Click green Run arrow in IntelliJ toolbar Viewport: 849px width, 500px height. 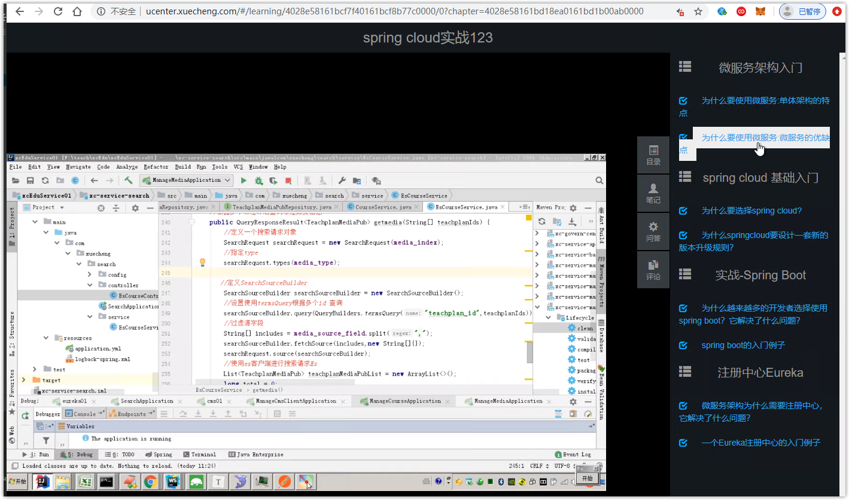coord(243,180)
